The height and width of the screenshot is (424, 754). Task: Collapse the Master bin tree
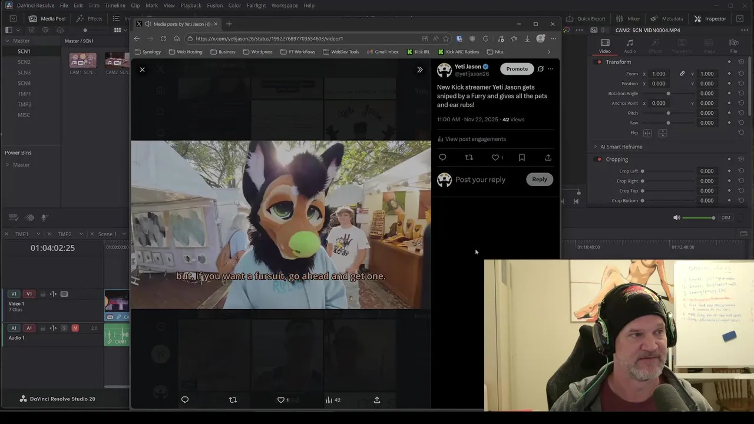coord(8,41)
